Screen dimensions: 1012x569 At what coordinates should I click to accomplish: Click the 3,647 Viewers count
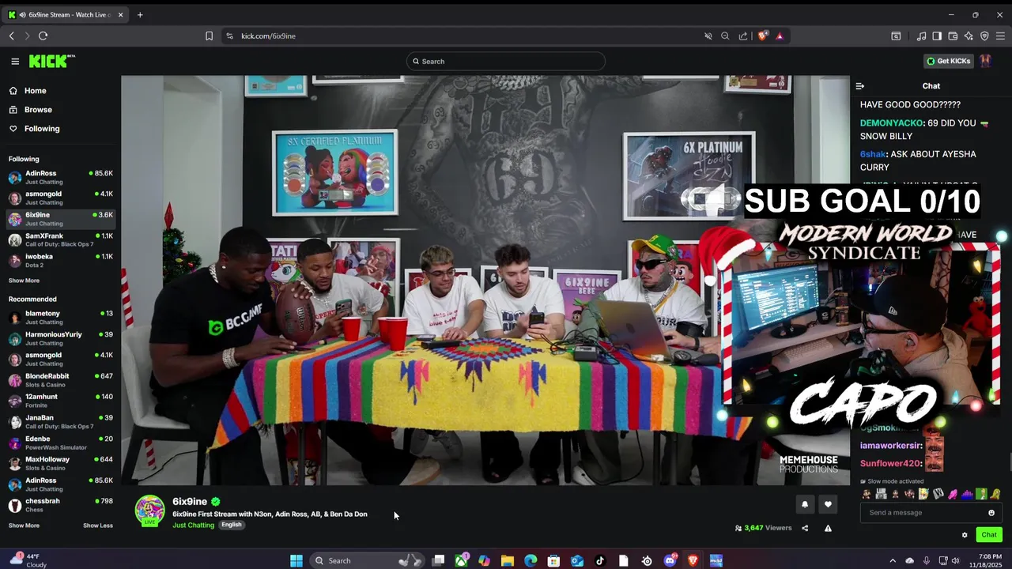(763, 528)
